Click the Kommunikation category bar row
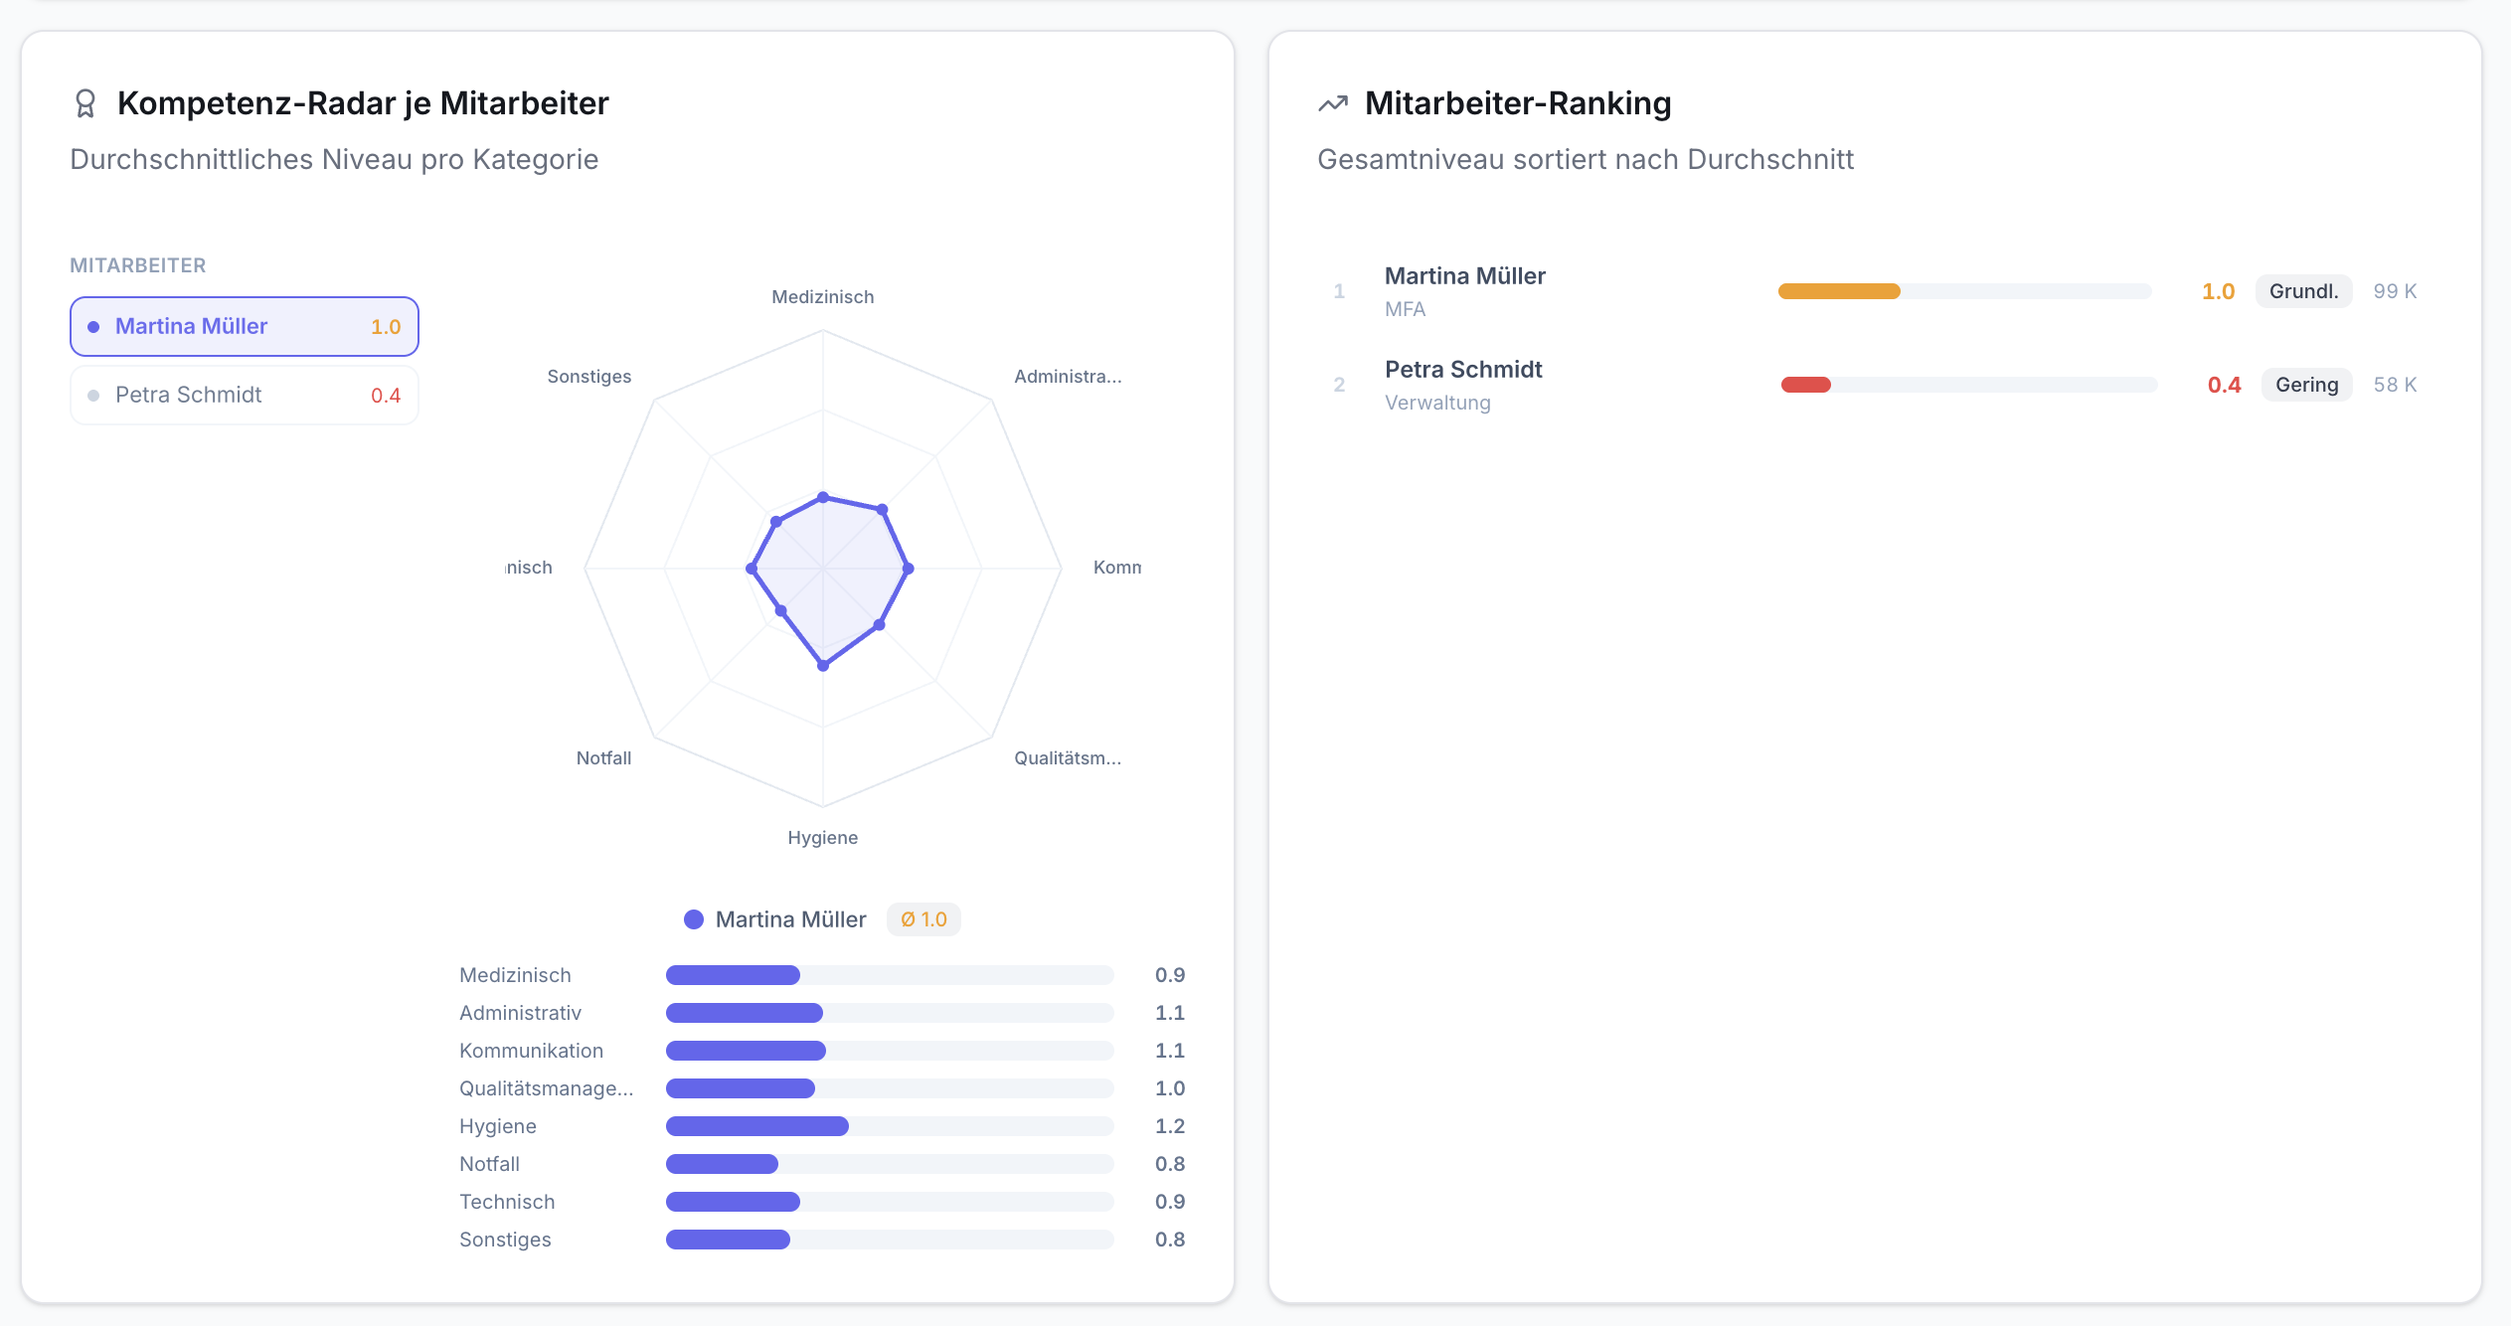 tap(822, 1051)
